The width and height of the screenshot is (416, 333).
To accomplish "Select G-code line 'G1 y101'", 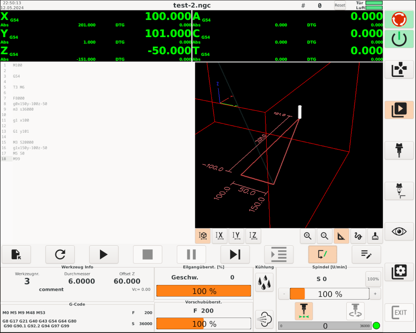I will click(x=21, y=131).
